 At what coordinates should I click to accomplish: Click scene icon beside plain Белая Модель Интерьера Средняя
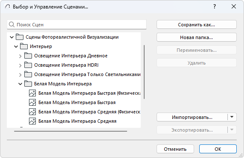tap(32, 121)
